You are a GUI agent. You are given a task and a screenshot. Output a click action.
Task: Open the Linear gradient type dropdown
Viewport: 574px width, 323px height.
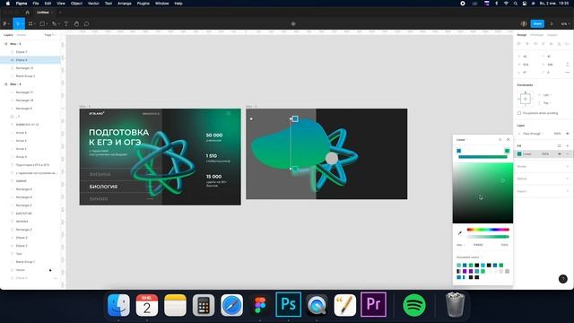(x=463, y=140)
